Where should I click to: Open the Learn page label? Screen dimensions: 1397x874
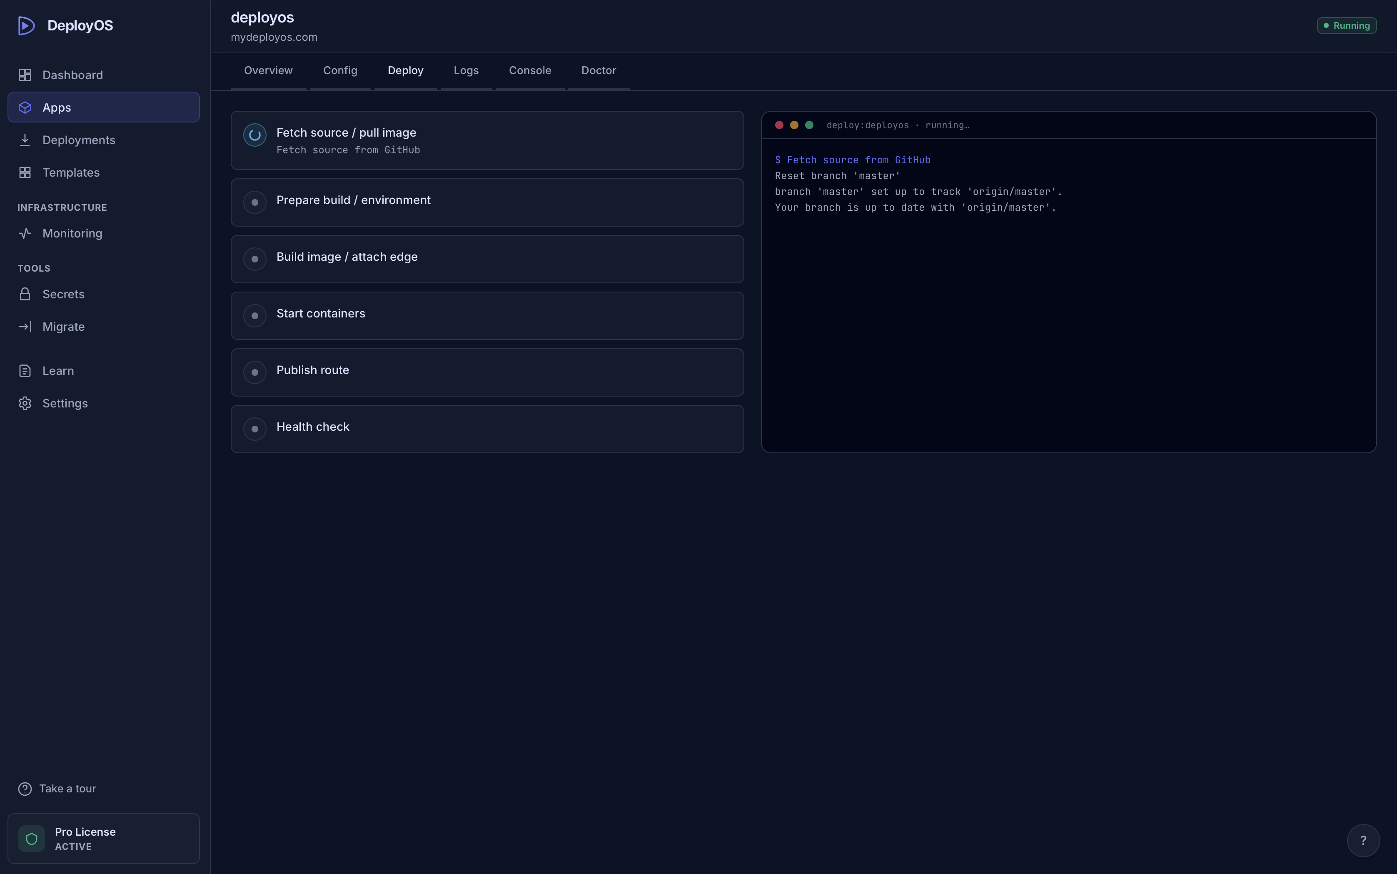(x=58, y=370)
